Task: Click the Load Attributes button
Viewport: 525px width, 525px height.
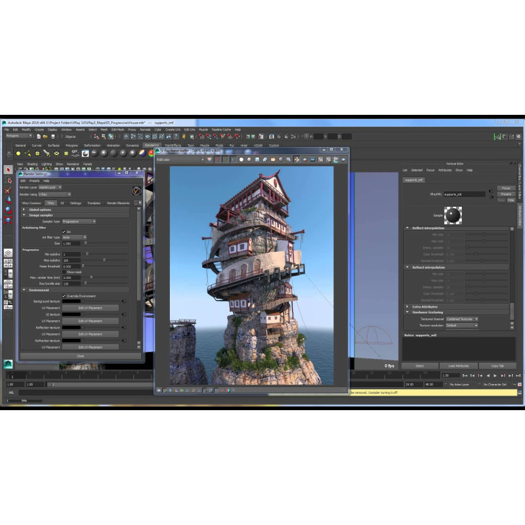Action: coord(459,366)
